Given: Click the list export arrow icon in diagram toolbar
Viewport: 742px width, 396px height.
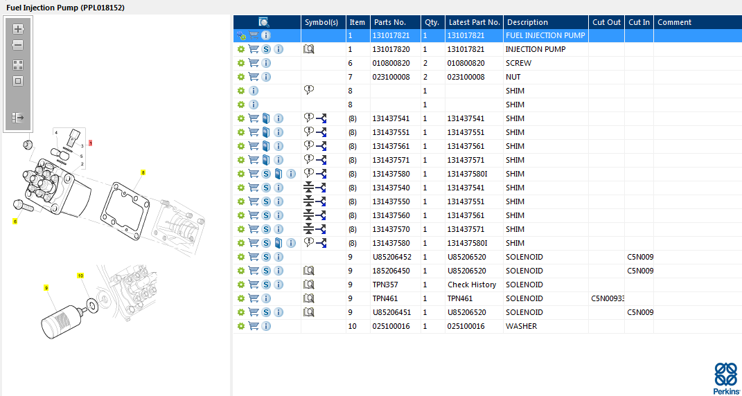Looking at the screenshot, I should tap(18, 117).
